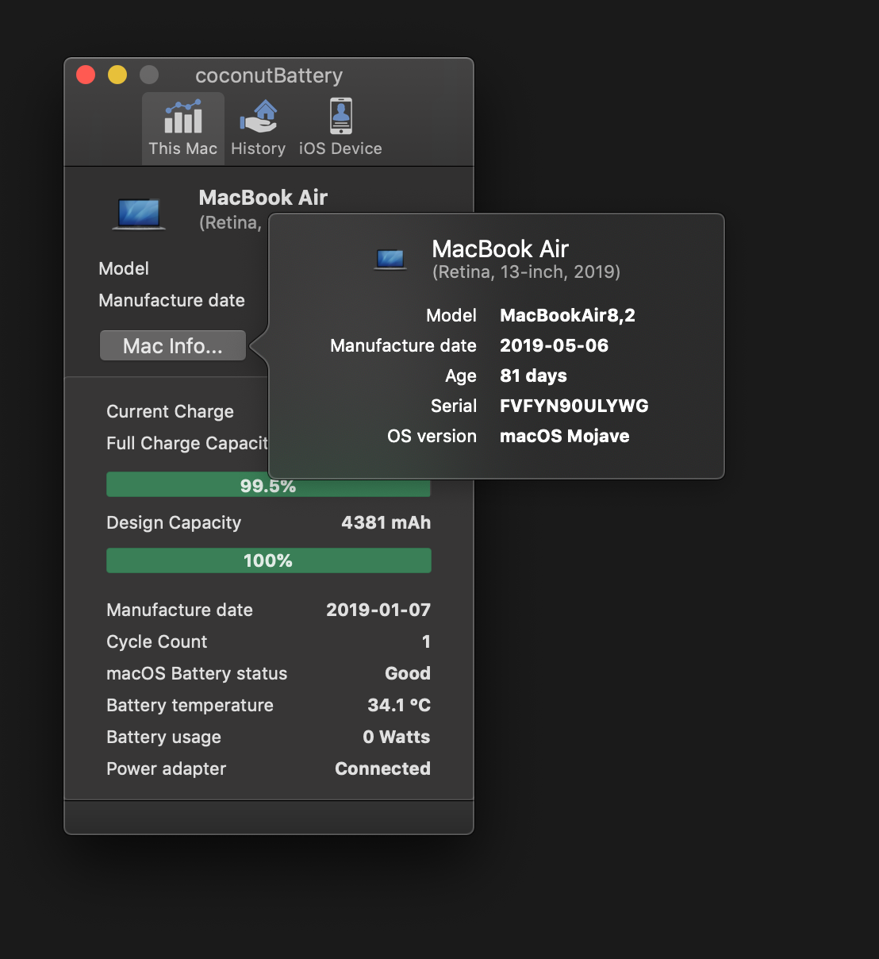
Task: Close the coconutBattery window
Action: (86, 75)
